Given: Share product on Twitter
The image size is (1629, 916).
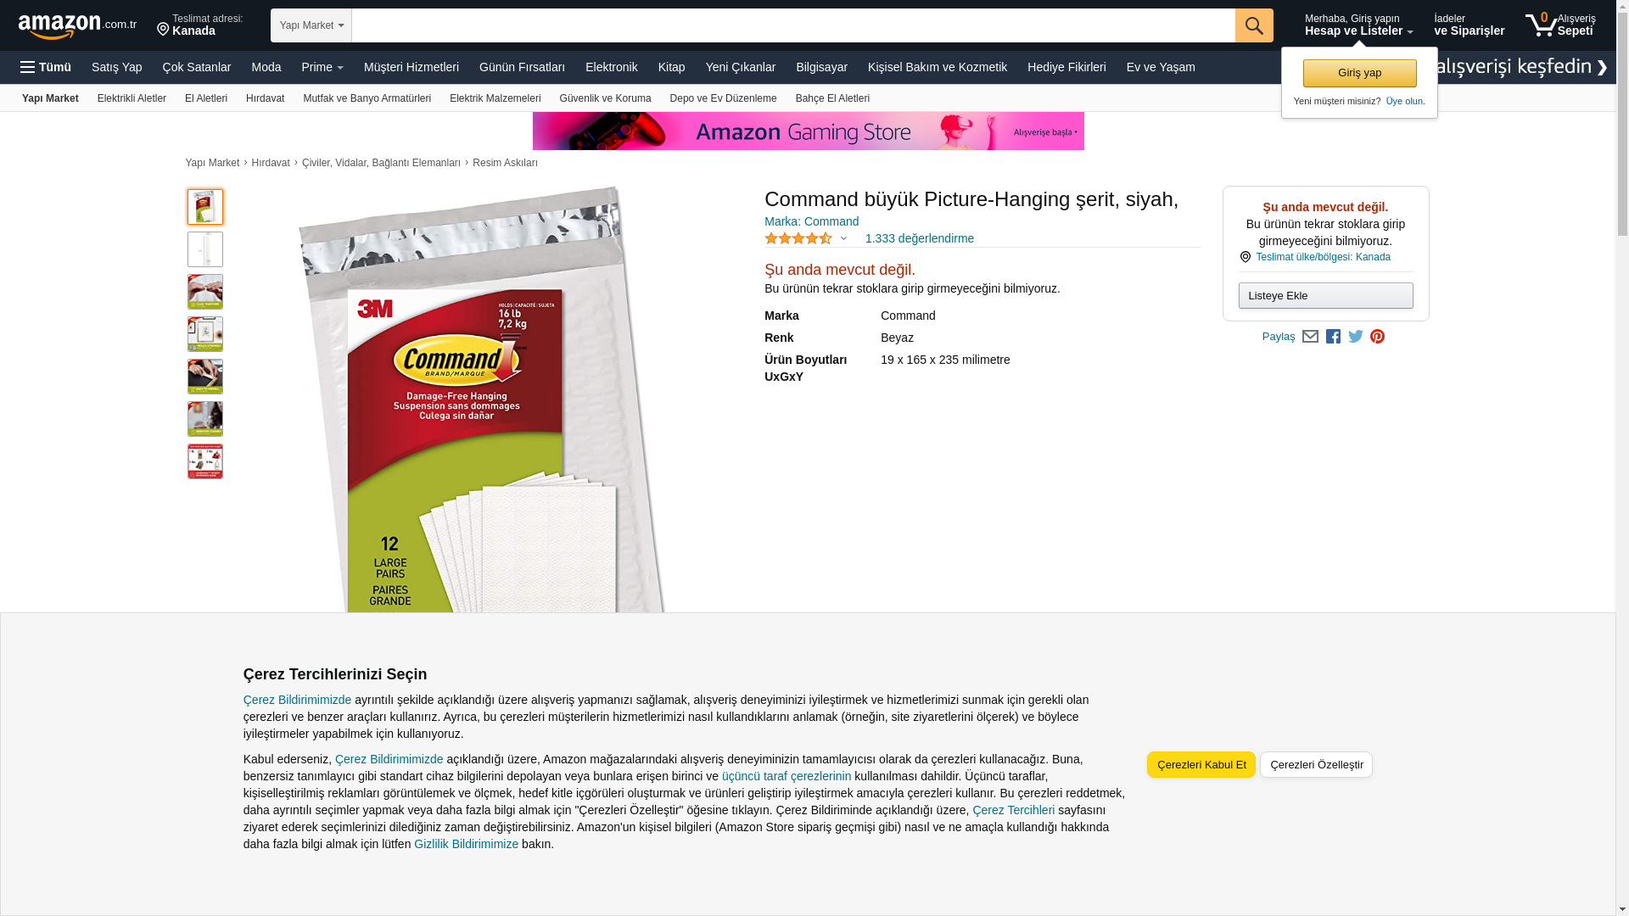Looking at the screenshot, I should (1356, 337).
